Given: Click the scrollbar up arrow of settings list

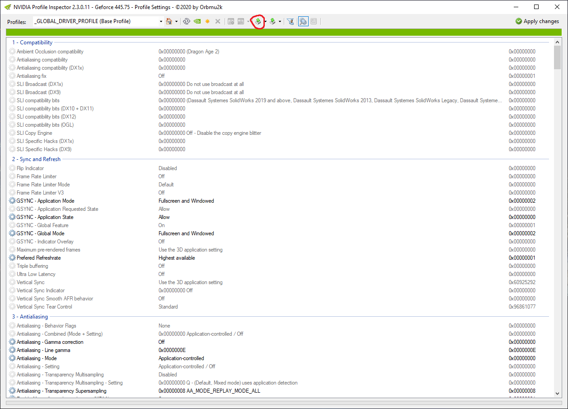Looking at the screenshot, I should [x=557, y=42].
